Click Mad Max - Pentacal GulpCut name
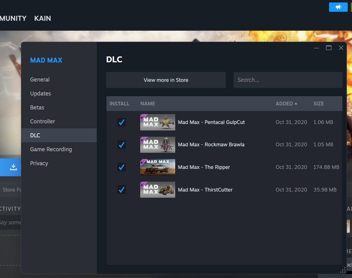352x278 pixels. point(211,122)
